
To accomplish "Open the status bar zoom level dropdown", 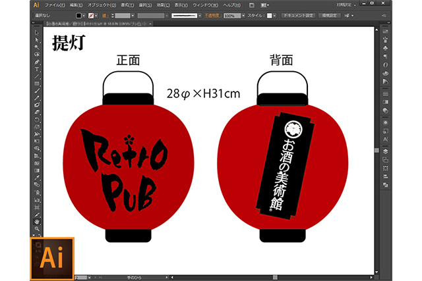I will click(89, 277).
